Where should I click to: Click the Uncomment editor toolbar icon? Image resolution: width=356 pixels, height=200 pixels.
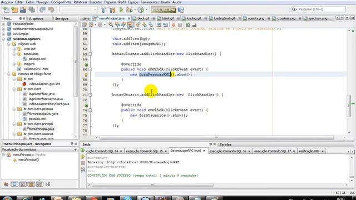click(194, 24)
